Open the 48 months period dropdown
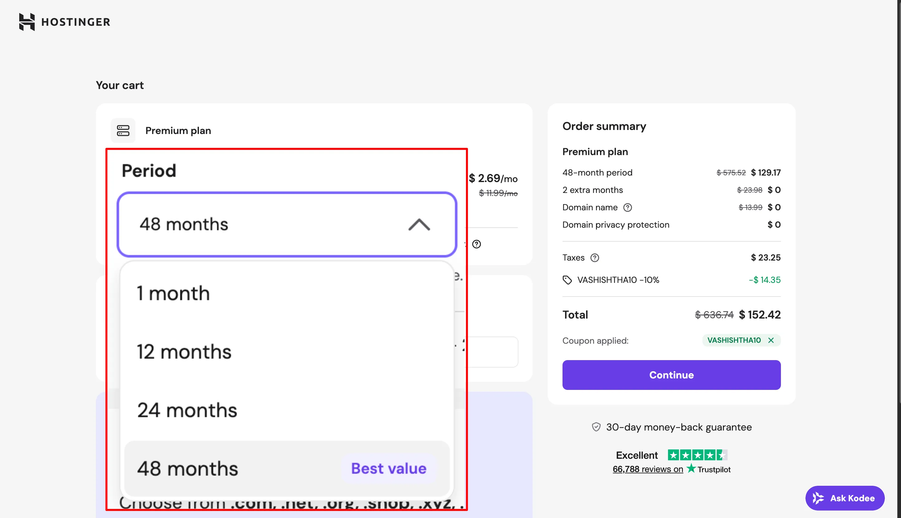The image size is (901, 518). 287,225
